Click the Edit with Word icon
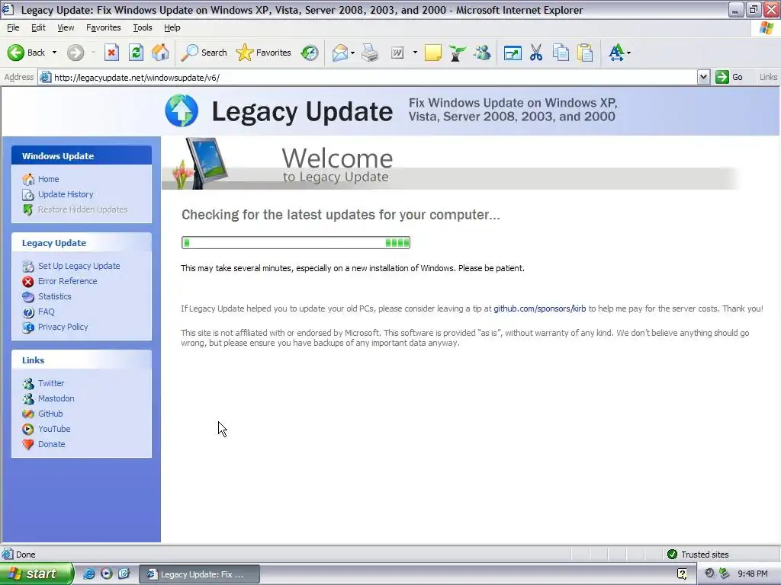 tap(397, 53)
